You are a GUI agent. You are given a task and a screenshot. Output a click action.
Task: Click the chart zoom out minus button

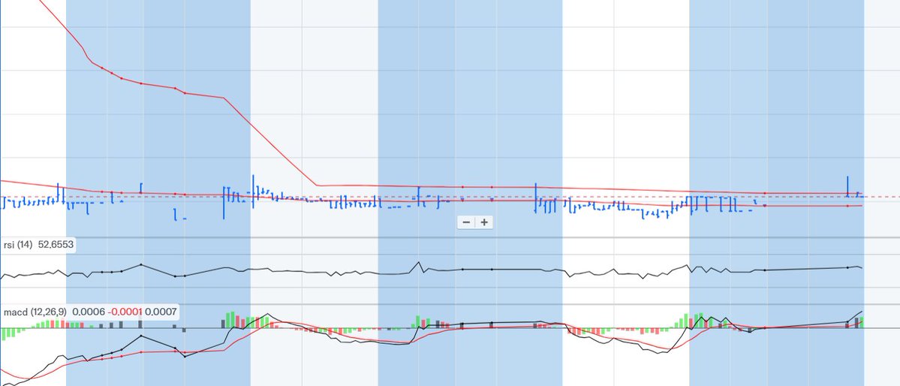(466, 222)
